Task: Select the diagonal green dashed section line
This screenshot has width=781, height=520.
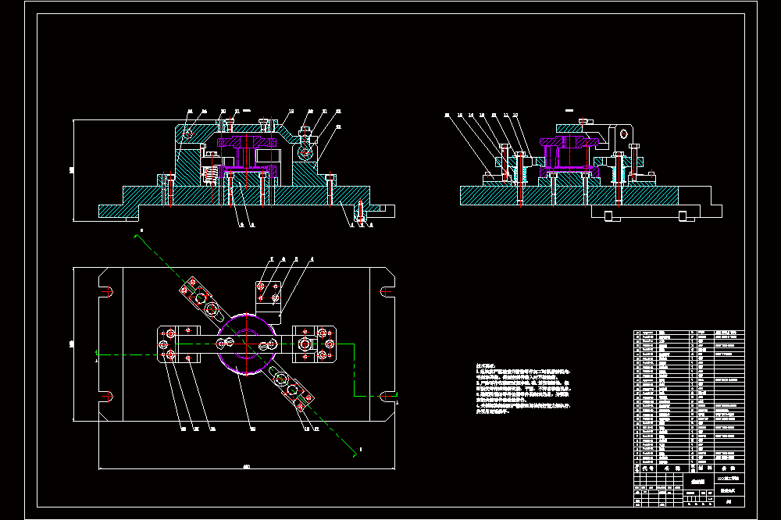Action: [x=246, y=345]
